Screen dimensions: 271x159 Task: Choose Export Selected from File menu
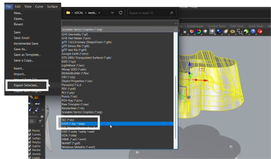(26, 85)
